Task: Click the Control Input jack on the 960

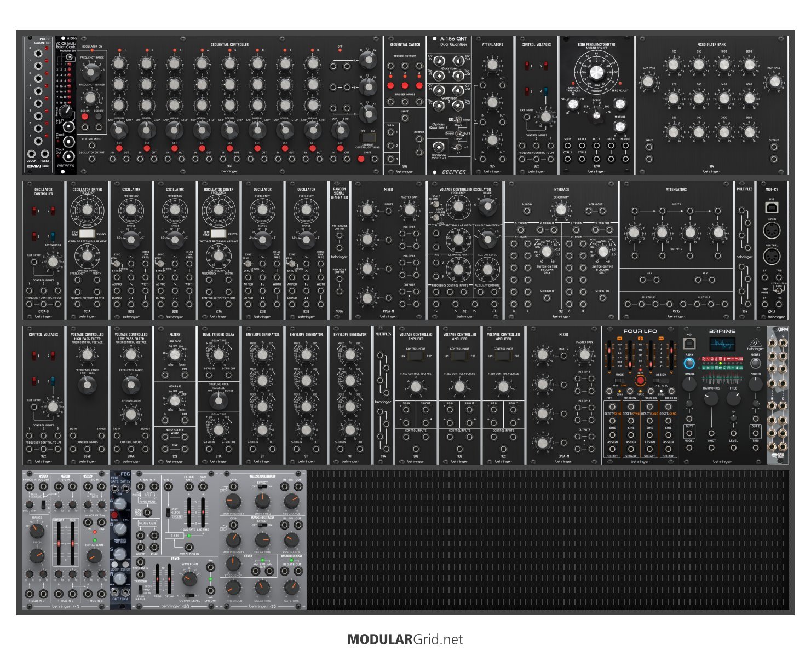Action: [91, 144]
